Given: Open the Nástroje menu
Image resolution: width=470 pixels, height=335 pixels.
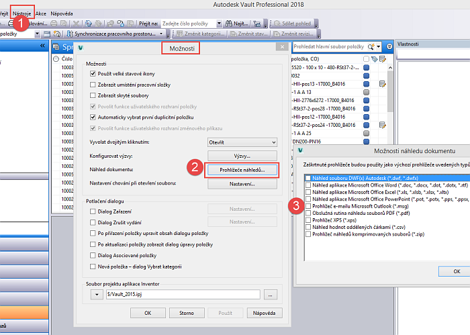Looking at the screenshot, I should click(x=22, y=13).
